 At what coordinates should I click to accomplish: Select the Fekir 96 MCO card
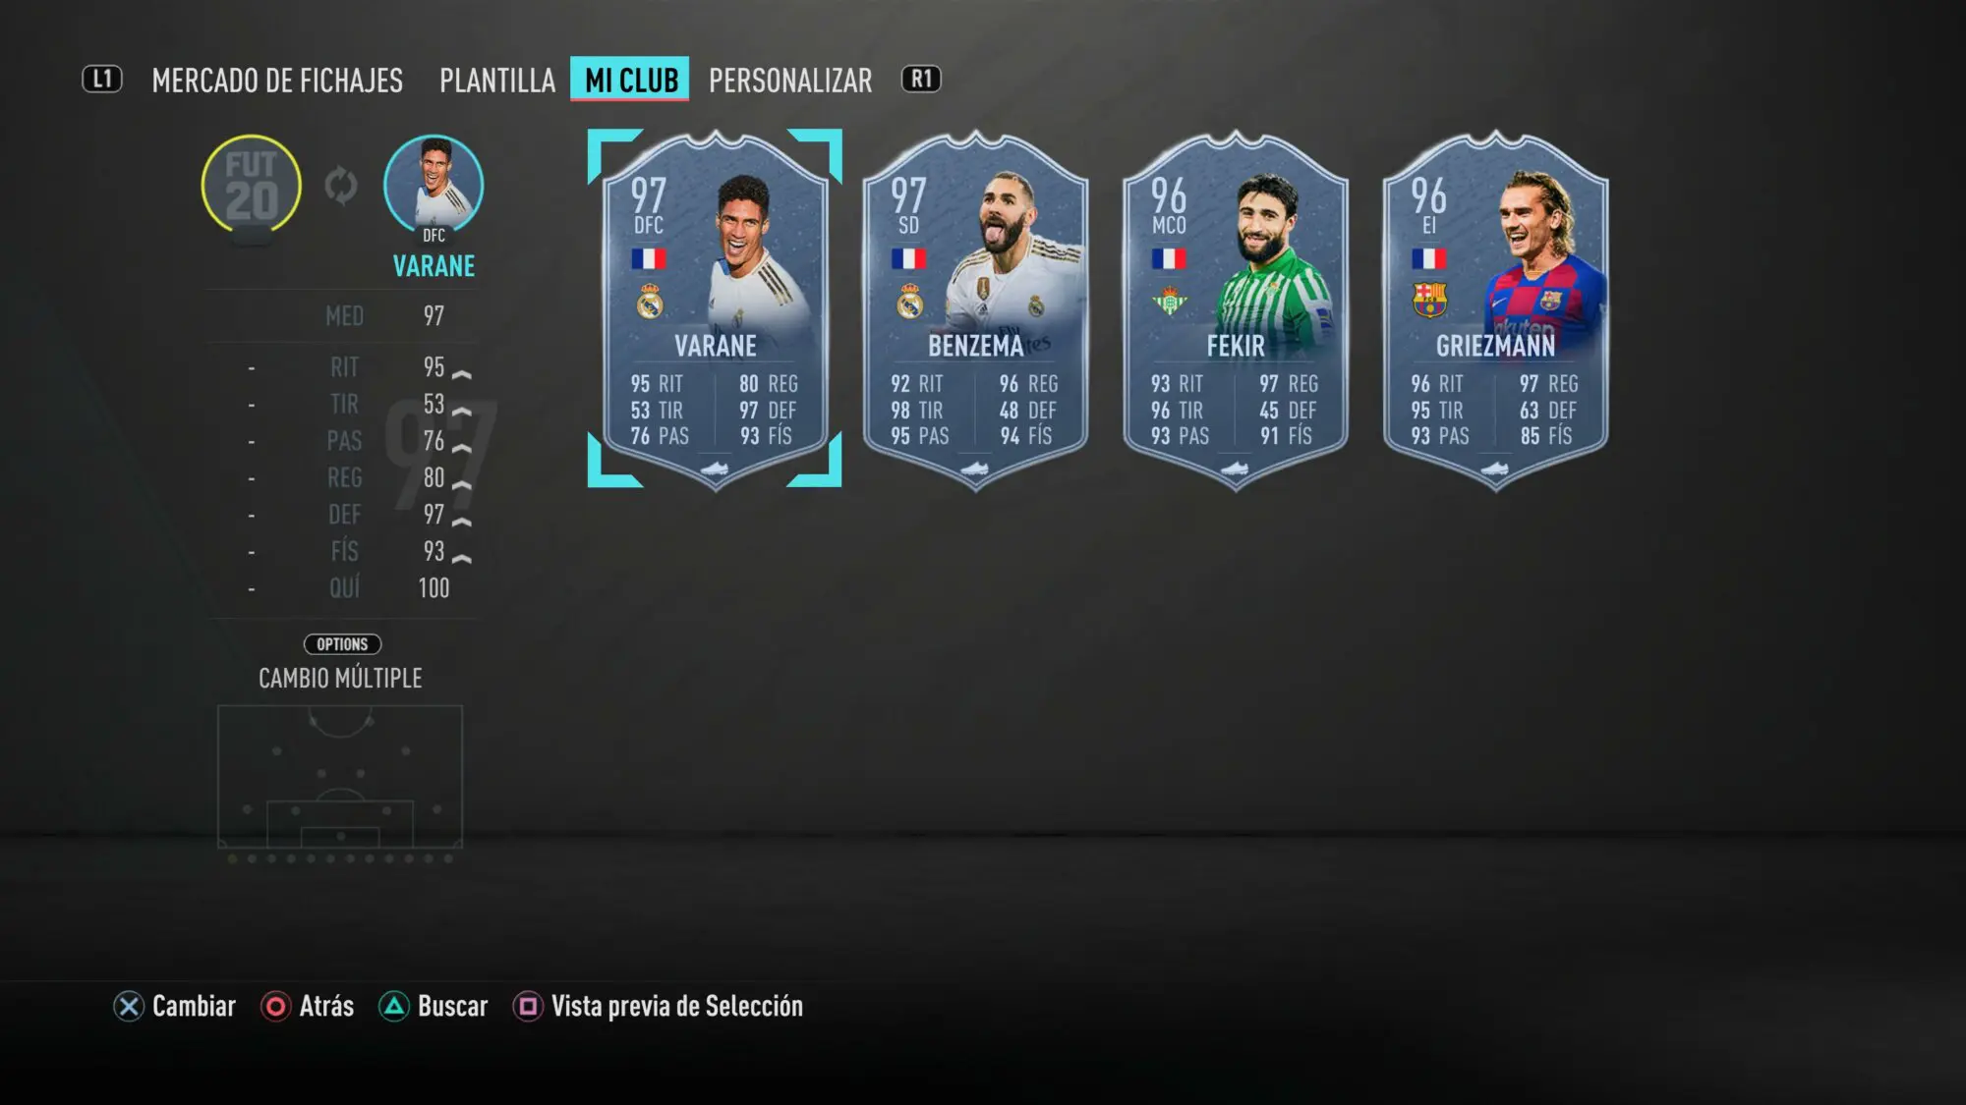point(1236,309)
